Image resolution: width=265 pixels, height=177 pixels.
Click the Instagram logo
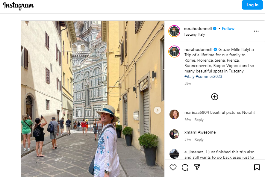click(x=19, y=6)
